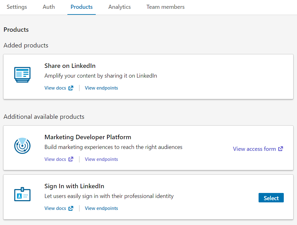Click the 'Added products' heading
297x225 pixels.
click(26, 45)
